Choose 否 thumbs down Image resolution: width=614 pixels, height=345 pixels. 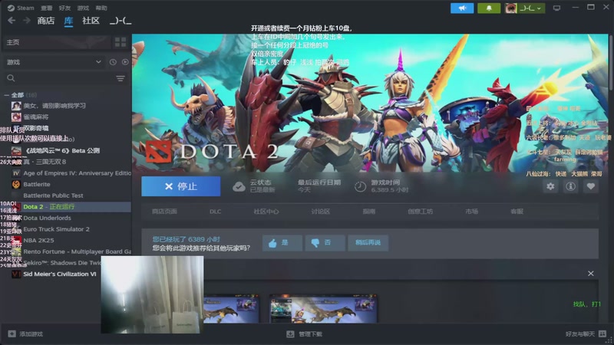pos(325,243)
